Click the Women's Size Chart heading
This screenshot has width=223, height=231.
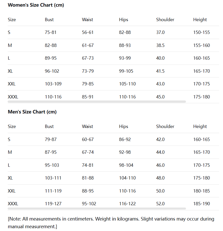(x=36, y=5)
